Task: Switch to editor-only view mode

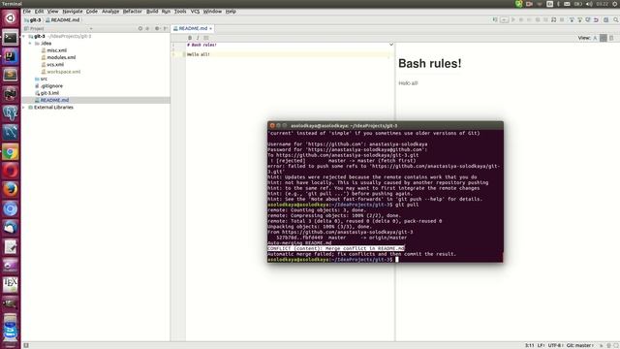Action: [x=595, y=38]
